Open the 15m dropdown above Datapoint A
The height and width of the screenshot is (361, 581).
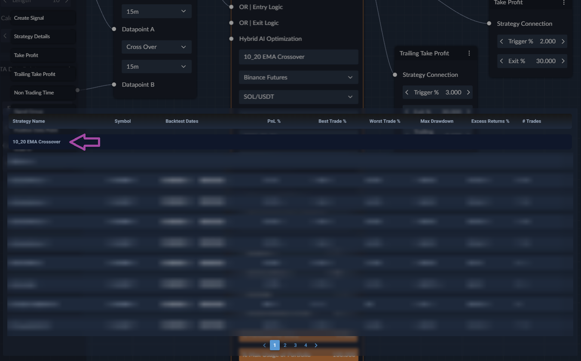[156, 12]
